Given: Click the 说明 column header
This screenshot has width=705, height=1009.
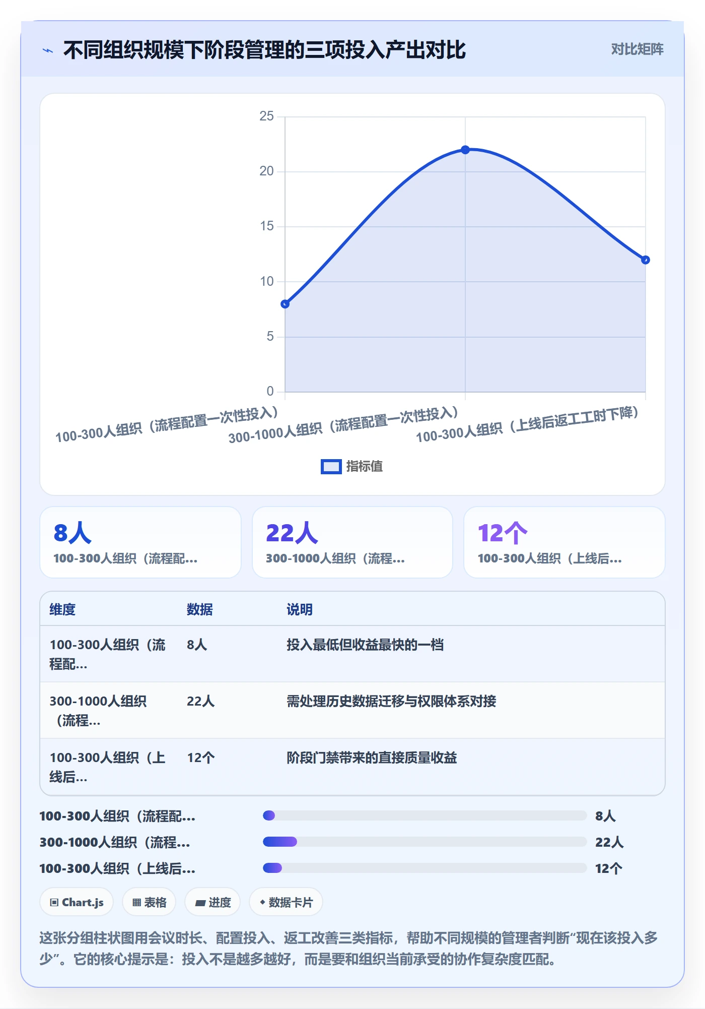Looking at the screenshot, I should click(x=300, y=609).
